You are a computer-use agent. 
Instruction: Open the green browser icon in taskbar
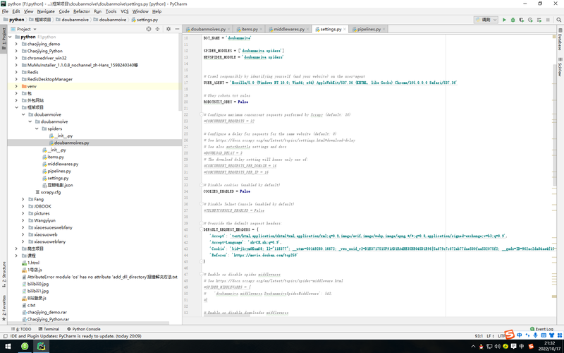coord(25,347)
